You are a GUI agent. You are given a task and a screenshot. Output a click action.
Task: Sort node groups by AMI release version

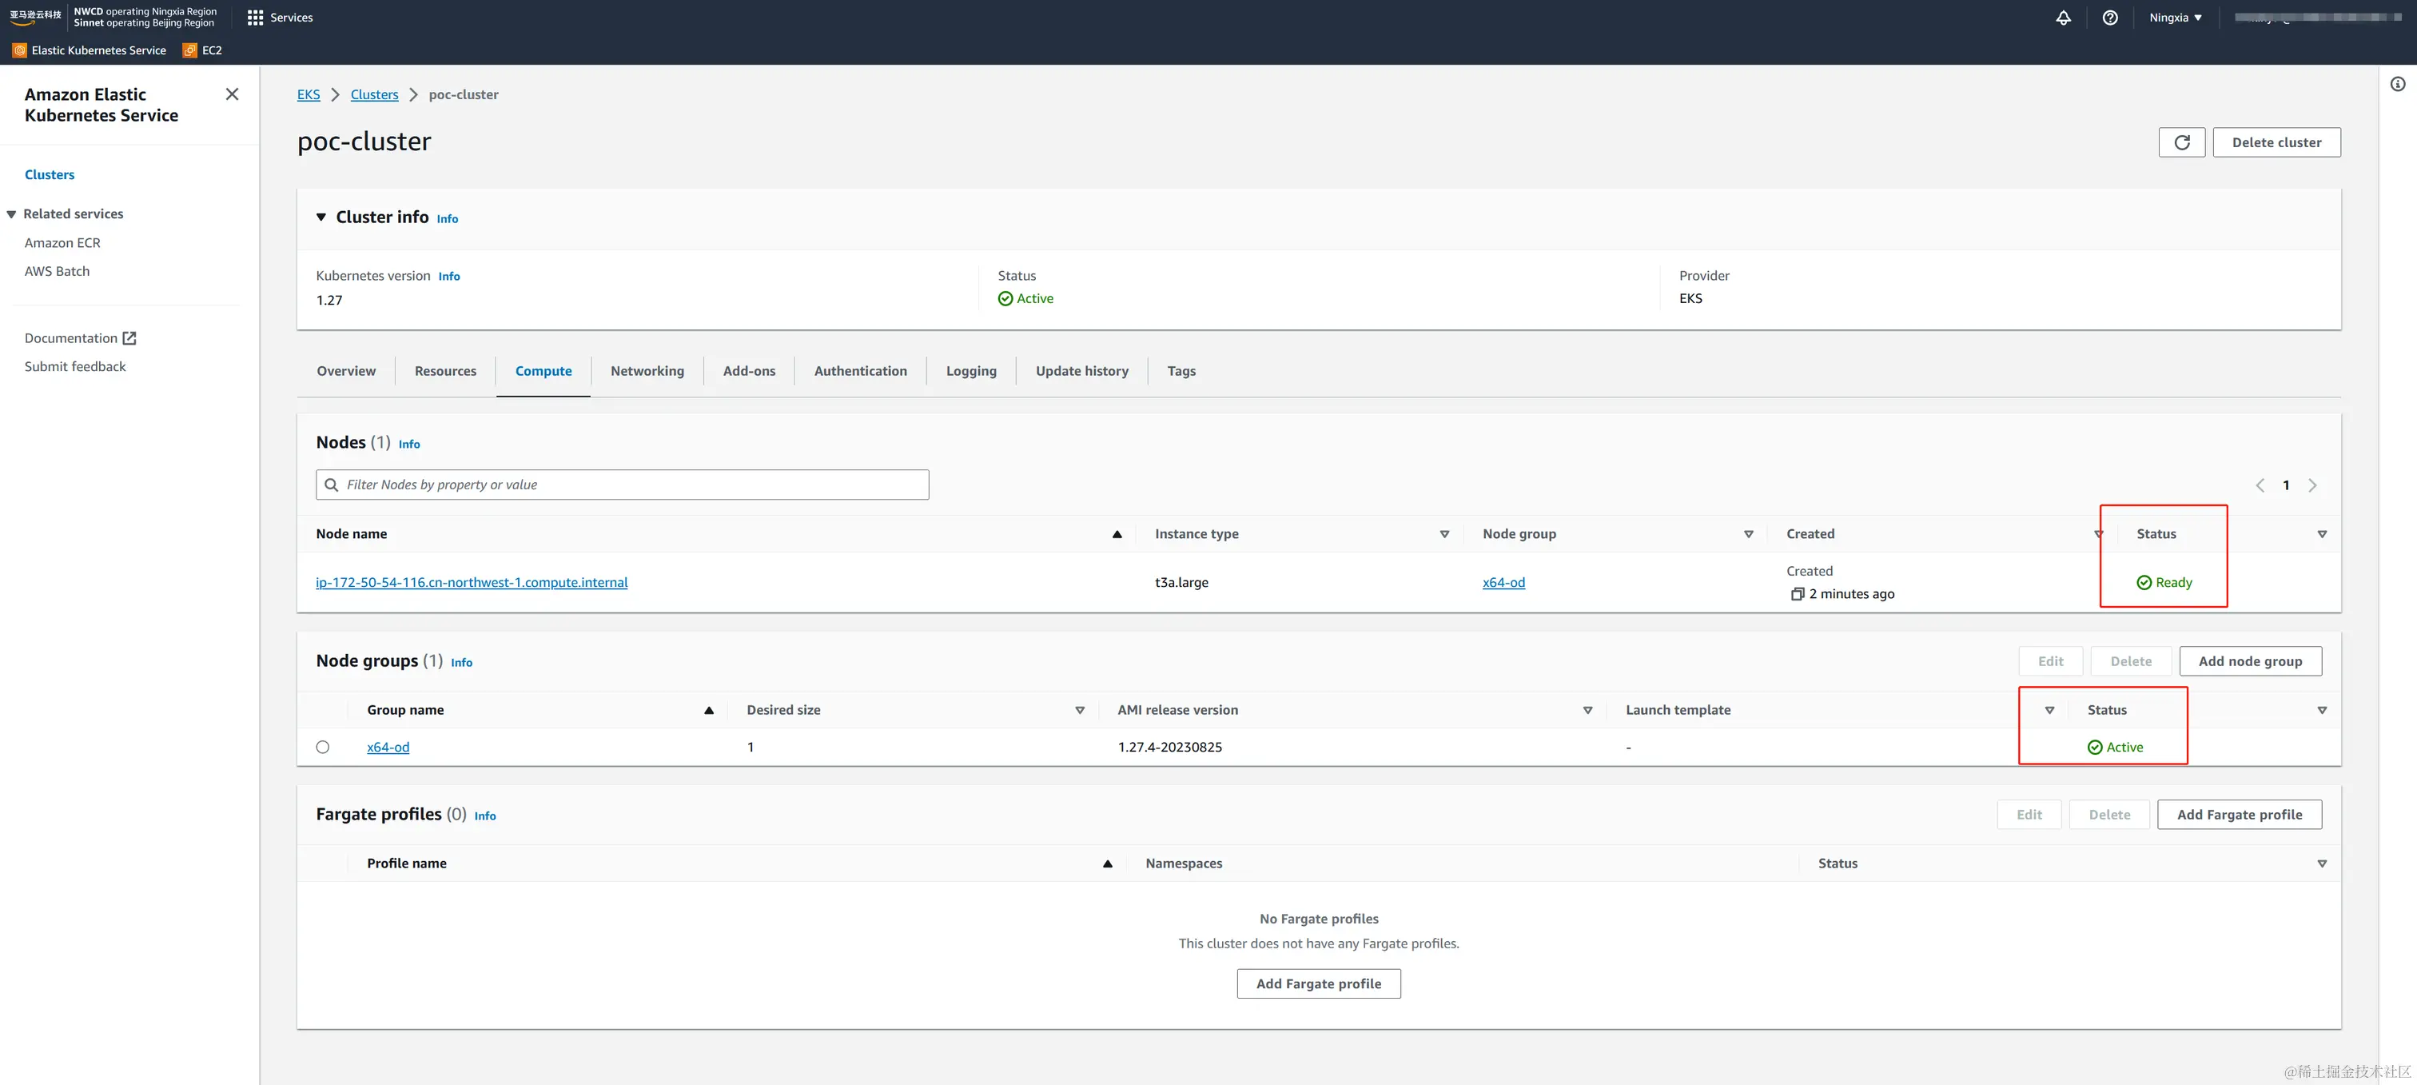[x=1587, y=709]
